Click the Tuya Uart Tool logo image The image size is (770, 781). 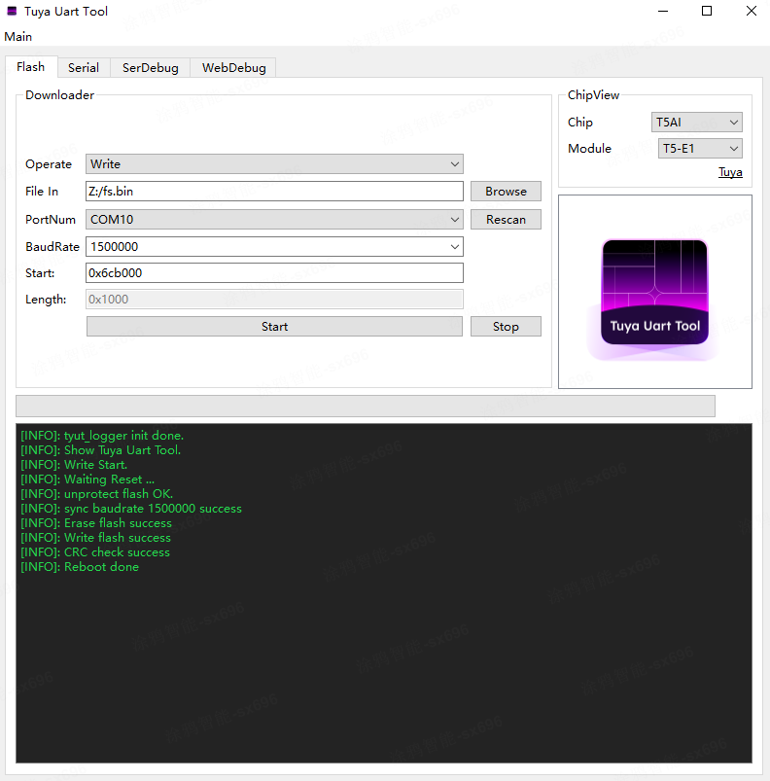click(x=654, y=292)
